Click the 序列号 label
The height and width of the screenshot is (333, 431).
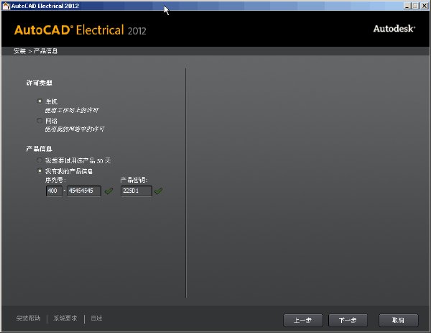55,180
